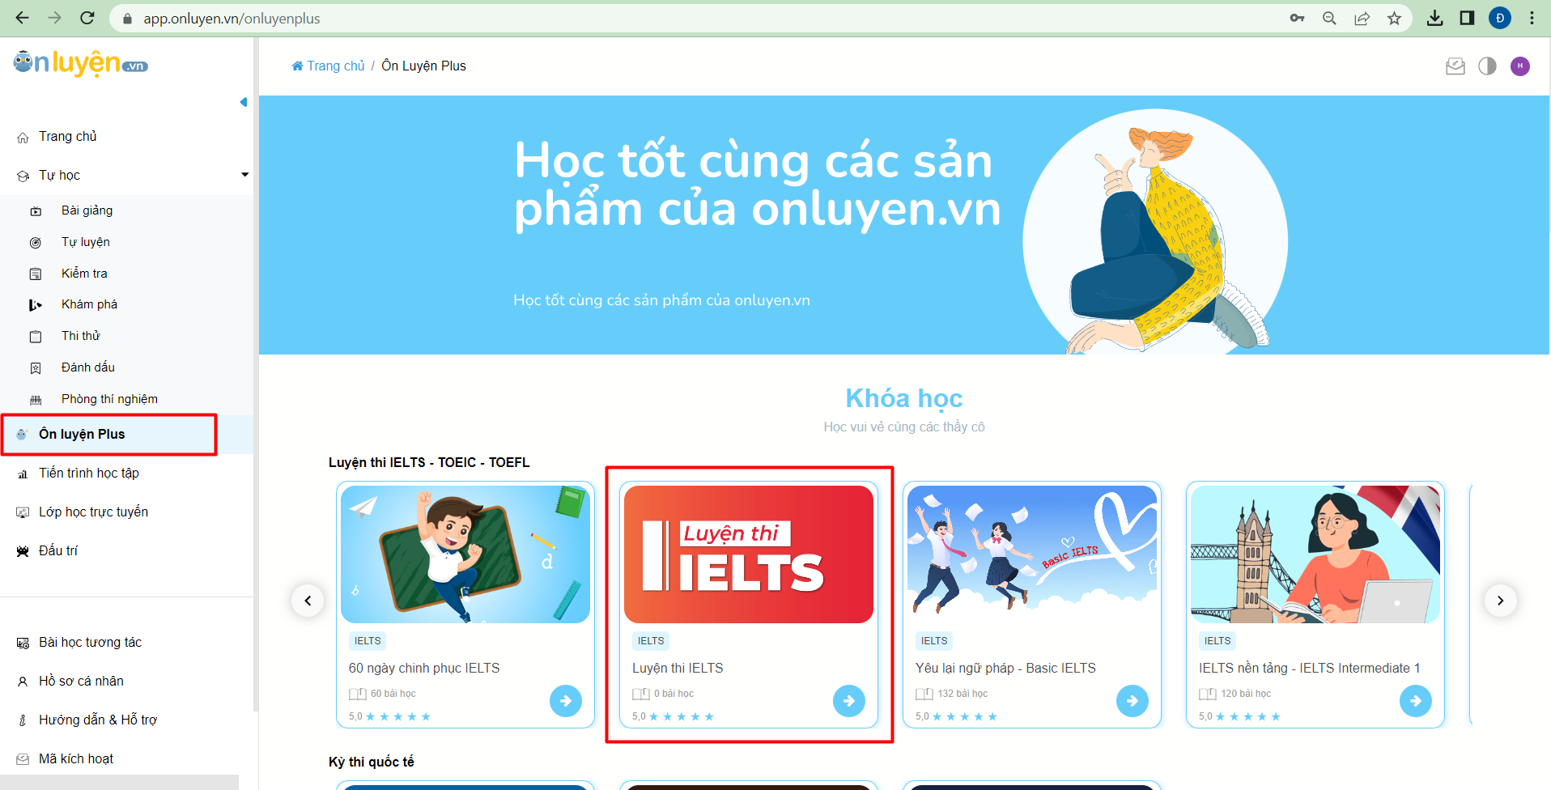Open Tiến trình học tập
The width and height of the screenshot is (1551, 790).
[x=88, y=474]
